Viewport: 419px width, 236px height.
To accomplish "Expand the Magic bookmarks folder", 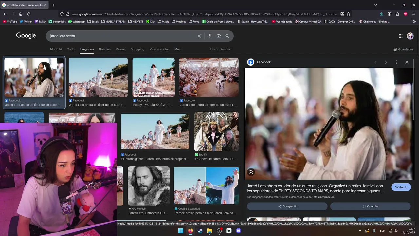I will pyautogui.click(x=163, y=22).
